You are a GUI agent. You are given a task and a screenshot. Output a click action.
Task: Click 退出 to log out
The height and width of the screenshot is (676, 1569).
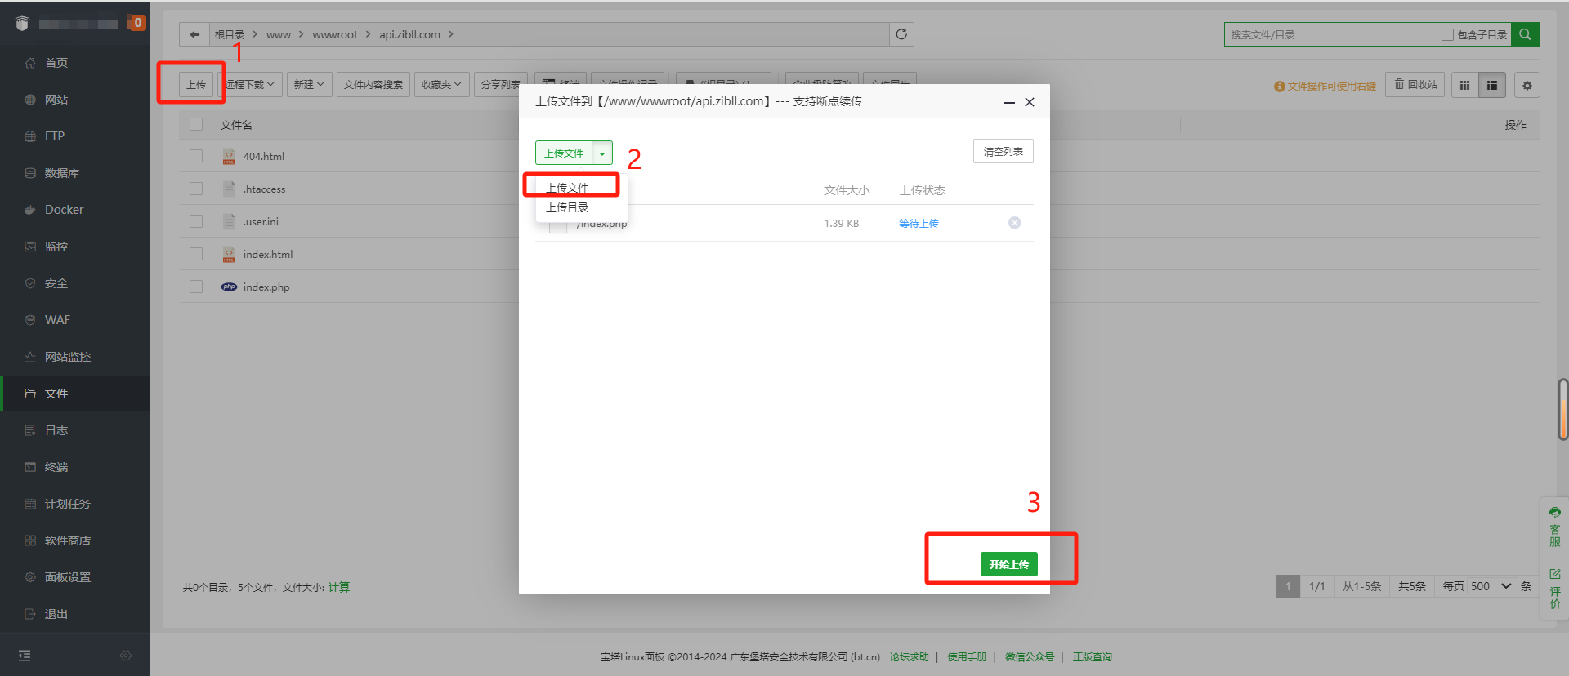click(56, 614)
